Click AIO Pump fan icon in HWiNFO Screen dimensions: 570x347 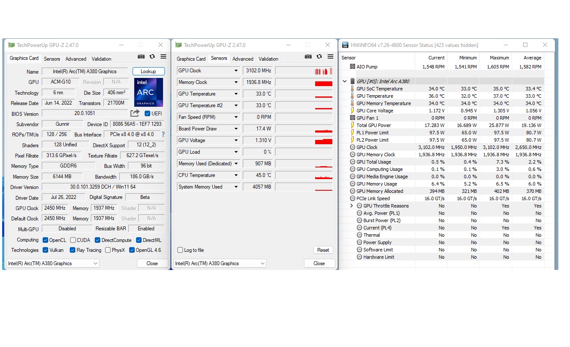353,67
